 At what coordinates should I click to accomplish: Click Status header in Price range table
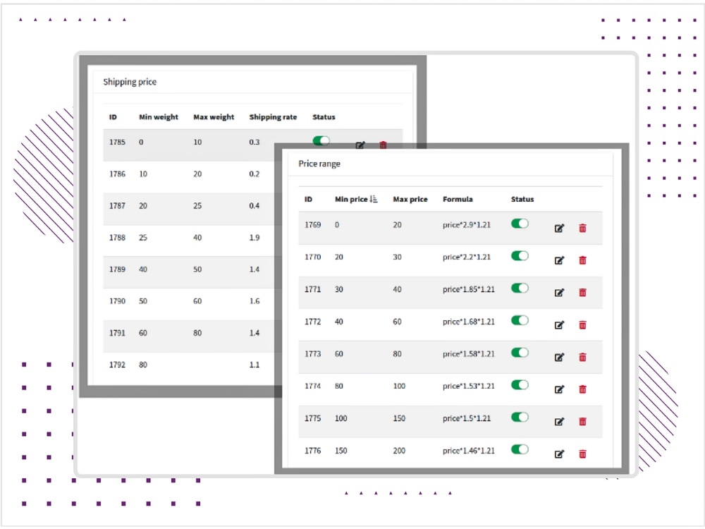[522, 200]
